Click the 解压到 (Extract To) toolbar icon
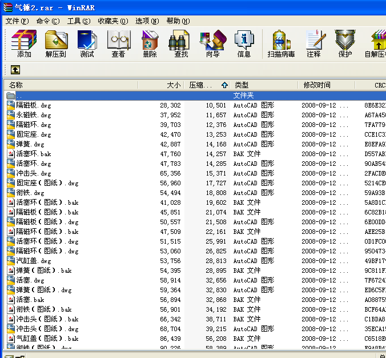Screen dimensions: 386x358 tap(55, 43)
